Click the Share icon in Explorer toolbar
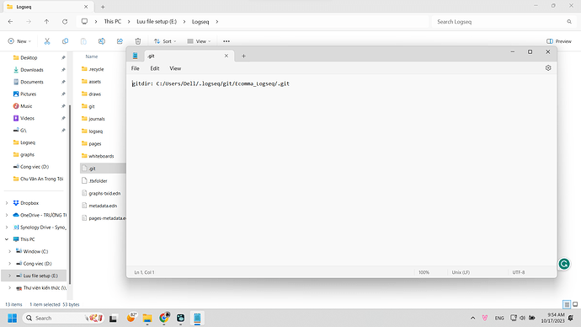Viewport: 581px width, 327px height. (x=120, y=41)
